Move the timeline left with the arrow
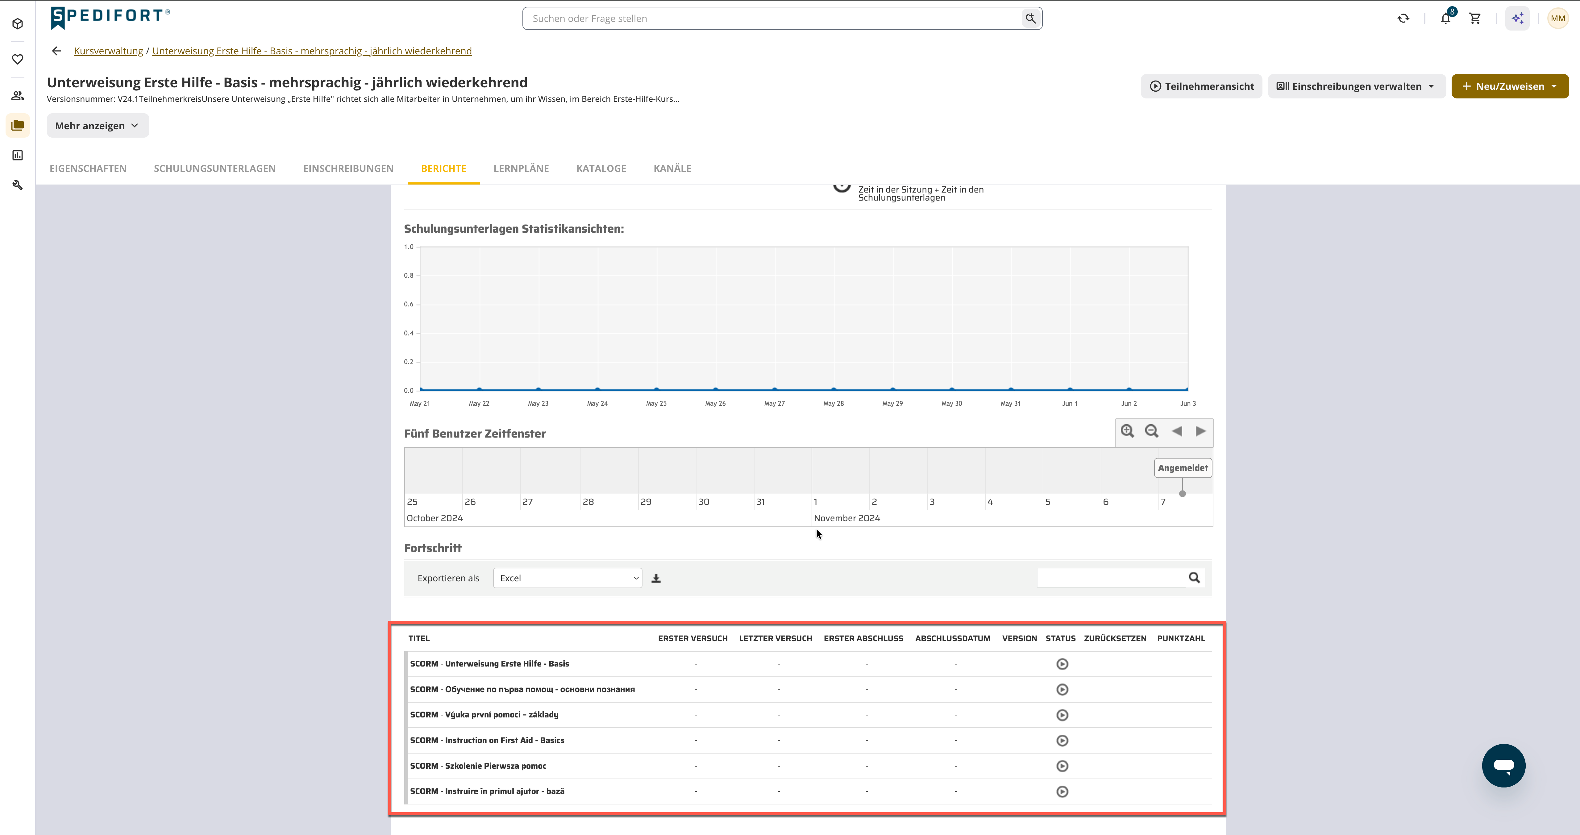Screen dimensions: 1580x835 tap(1176, 431)
